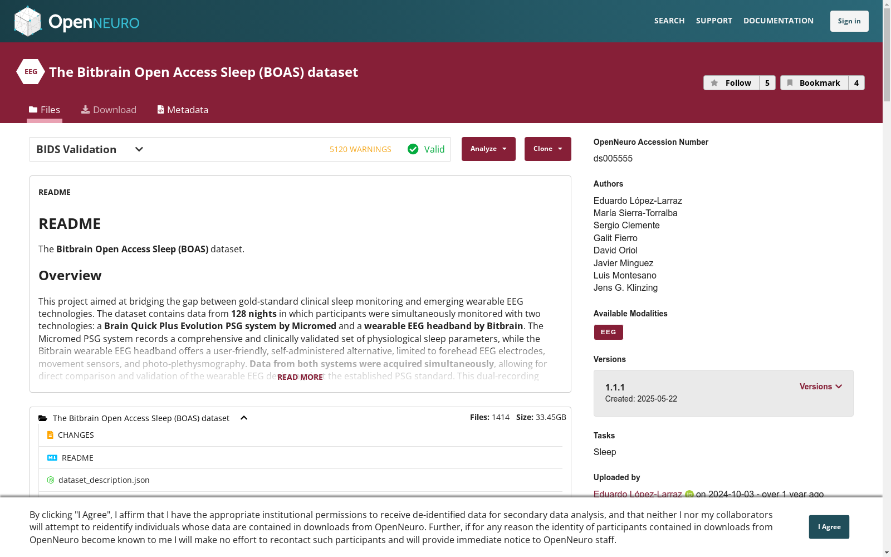This screenshot has height=557, width=891.
Task: Click author name María Sierra-Torralba
Action: click(x=635, y=213)
